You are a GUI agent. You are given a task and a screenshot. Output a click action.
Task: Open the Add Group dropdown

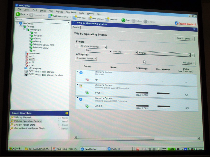188,63
